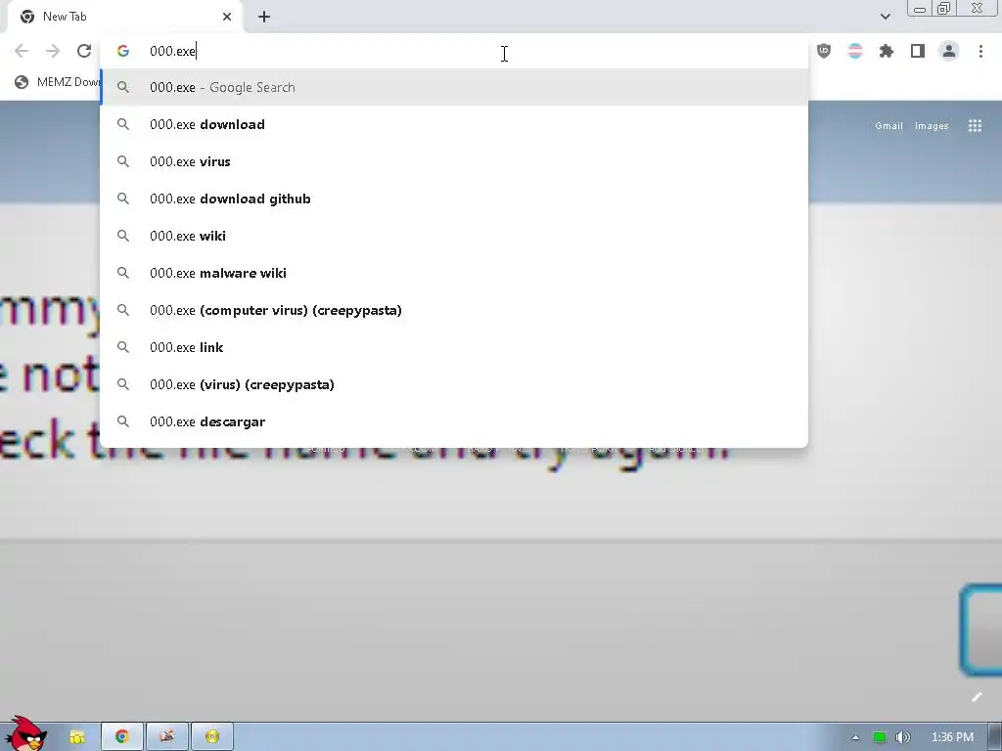Screen dimensions: 1002x751
Task: Click the search icon beside '000.exe wiki'
Action: click(x=122, y=236)
